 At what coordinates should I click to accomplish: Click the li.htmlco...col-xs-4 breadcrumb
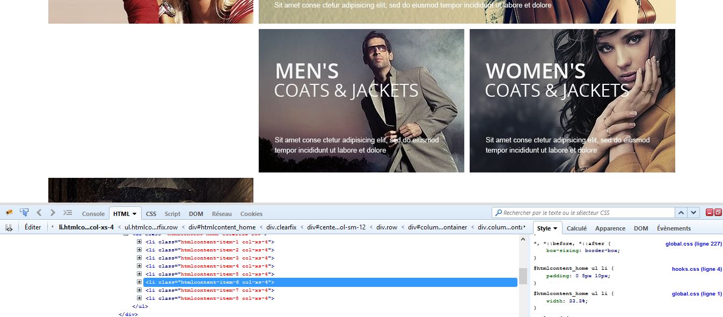pos(86,227)
